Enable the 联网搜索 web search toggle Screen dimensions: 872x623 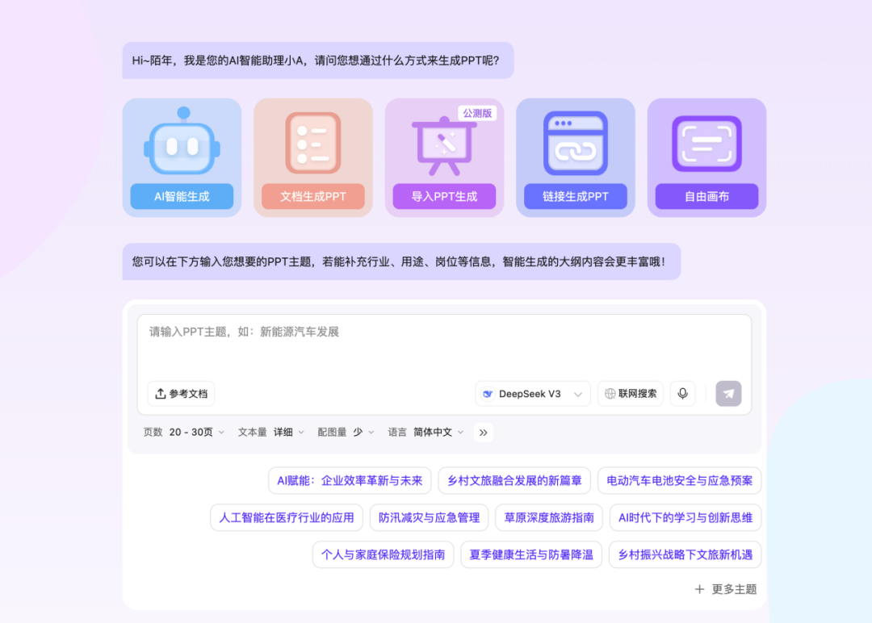click(630, 394)
